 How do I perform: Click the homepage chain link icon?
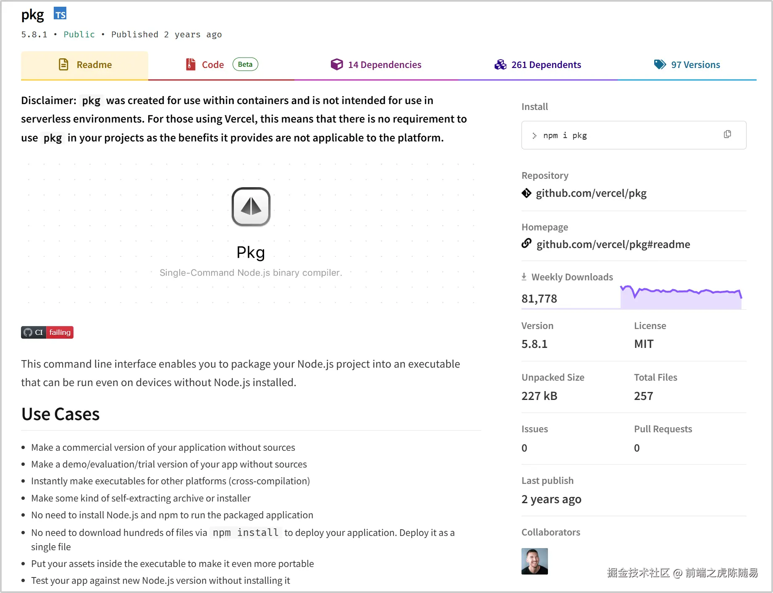tap(526, 243)
